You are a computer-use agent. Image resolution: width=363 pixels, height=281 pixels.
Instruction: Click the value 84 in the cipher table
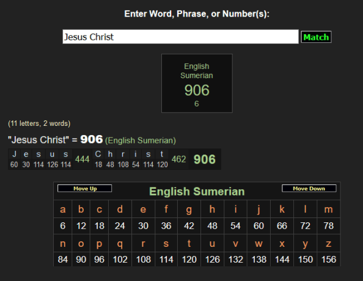[63, 260]
